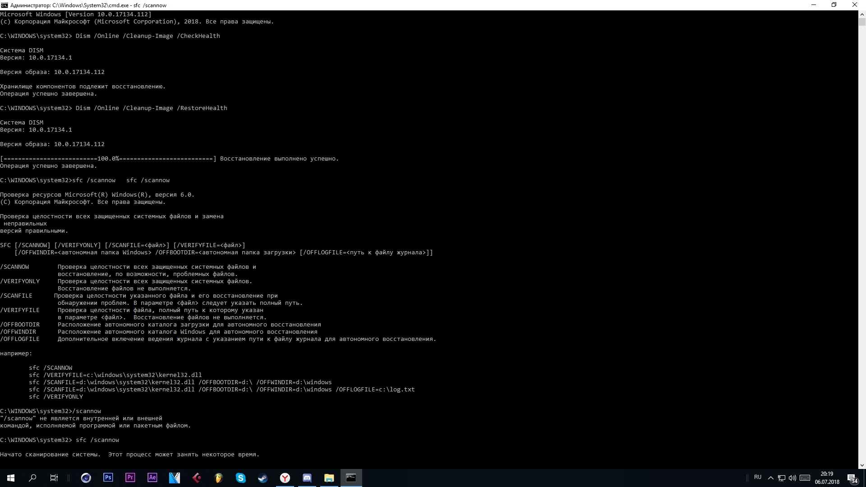Click the '/OFFLOGFILE' option description row
Viewport: 866px width, 487px height.
tap(218, 339)
